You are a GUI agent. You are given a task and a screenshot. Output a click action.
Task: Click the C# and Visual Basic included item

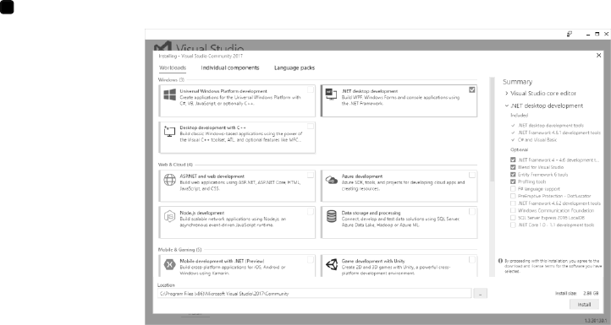click(537, 140)
